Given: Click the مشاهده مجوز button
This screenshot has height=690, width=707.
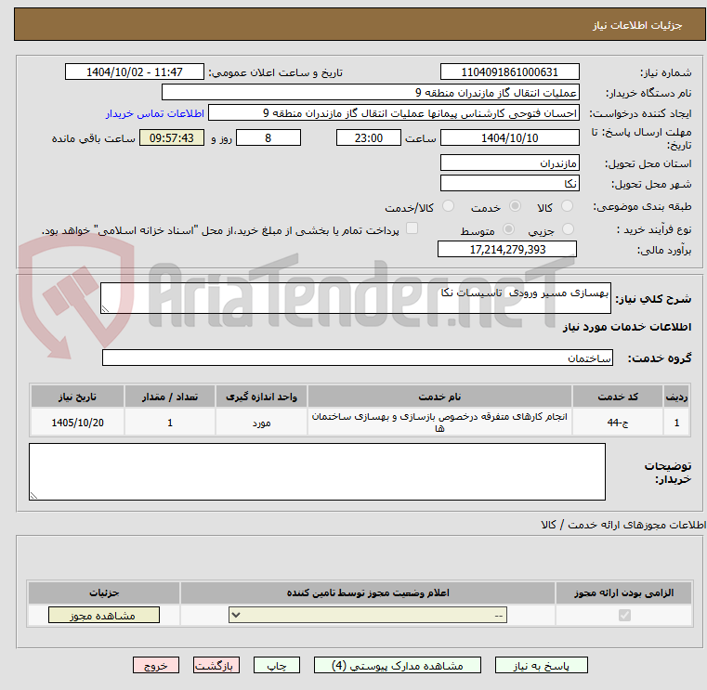Looking at the screenshot, I should pyautogui.click(x=104, y=615).
